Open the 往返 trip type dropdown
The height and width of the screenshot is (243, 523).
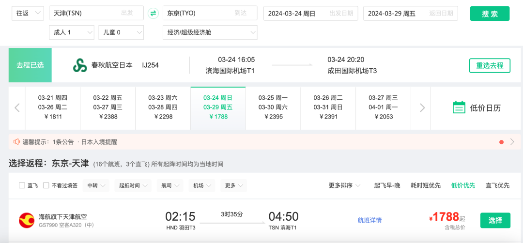pos(27,13)
